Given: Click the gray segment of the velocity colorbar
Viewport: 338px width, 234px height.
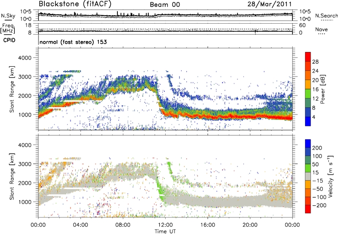Looking at the screenshot, I should pyautogui.click(x=308, y=176).
